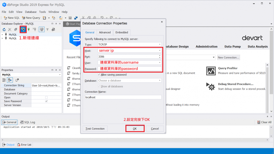Image resolution: width=274 pixels, height=154 pixels.
Task: Open the Type TCP/IP dropdown
Action: (x=159, y=44)
